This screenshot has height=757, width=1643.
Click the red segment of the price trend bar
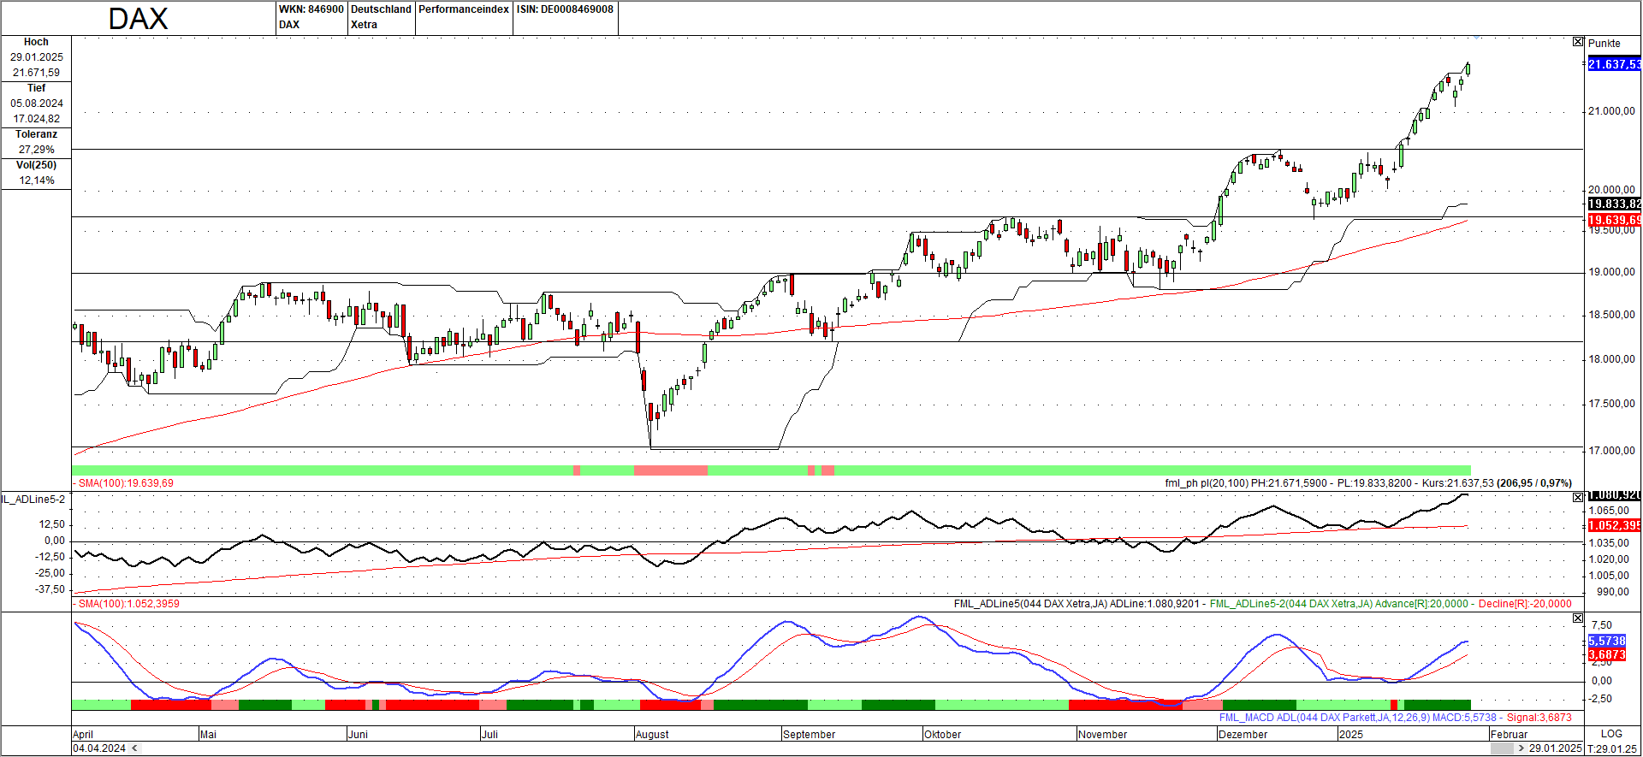coord(670,470)
